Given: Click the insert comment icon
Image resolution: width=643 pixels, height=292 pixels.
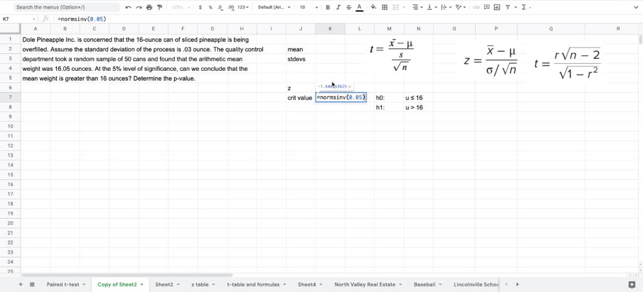Looking at the screenshot, I should tap(487, 8).
